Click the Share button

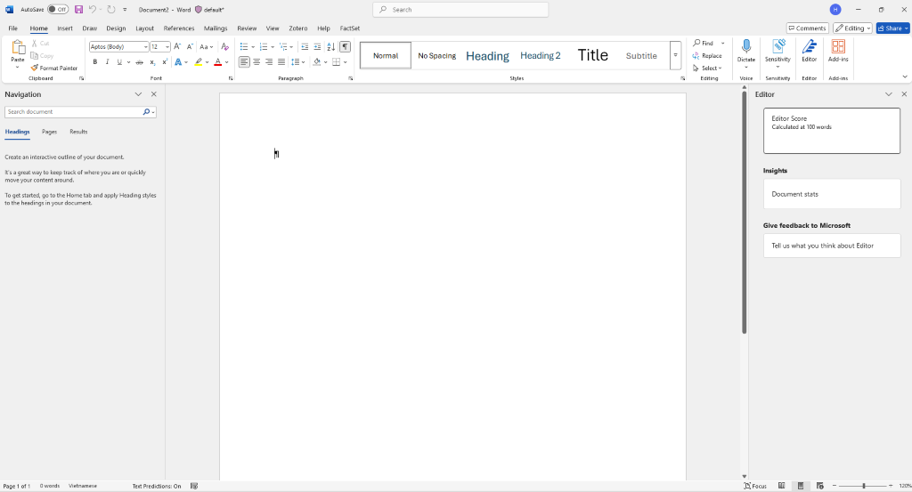point(892,28)
